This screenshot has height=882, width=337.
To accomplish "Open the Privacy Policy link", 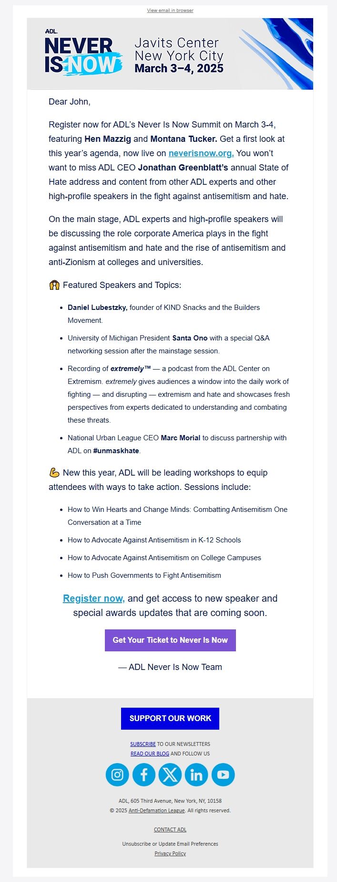I will point(170,853).
